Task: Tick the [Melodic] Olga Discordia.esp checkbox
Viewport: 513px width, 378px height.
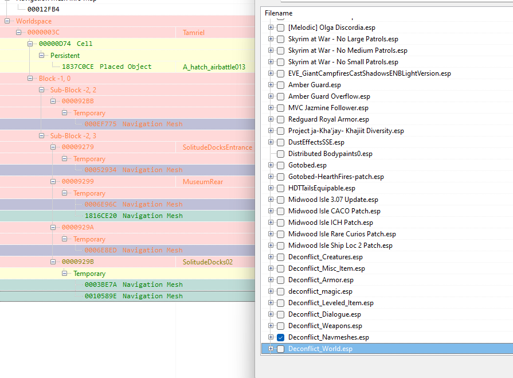Action: [280, 28]
